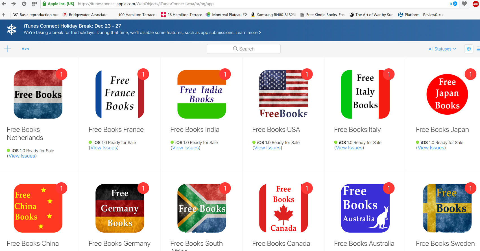Open the three-dots more options menu
Screen dimensions: 480x251
pos(26,49)
